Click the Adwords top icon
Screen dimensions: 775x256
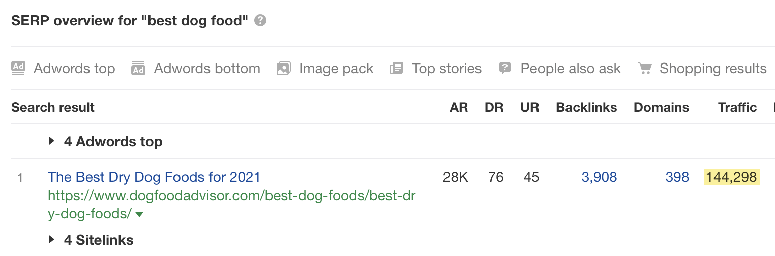[x=18, y=68]
